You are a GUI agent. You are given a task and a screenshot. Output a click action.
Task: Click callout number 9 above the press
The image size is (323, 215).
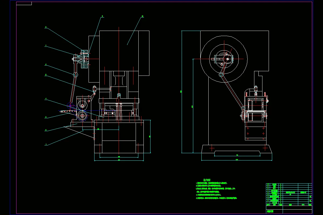(x=102, y=17)
